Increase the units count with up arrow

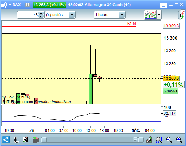coord(41,13)
